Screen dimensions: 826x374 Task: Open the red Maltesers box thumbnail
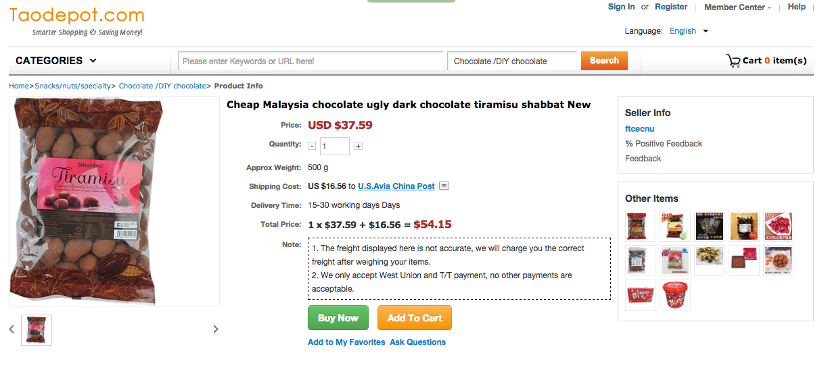tap(641, 295)
